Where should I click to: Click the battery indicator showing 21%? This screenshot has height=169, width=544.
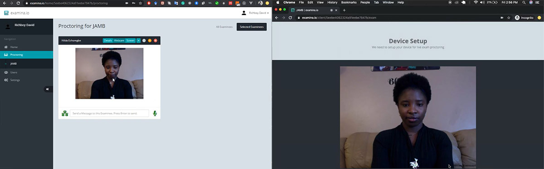pyautogui.click(x=492, y=2)
